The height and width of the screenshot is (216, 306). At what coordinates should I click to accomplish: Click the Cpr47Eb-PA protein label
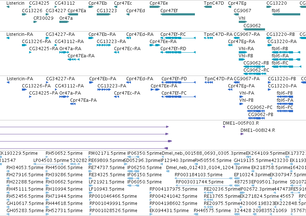click(102, 79)
